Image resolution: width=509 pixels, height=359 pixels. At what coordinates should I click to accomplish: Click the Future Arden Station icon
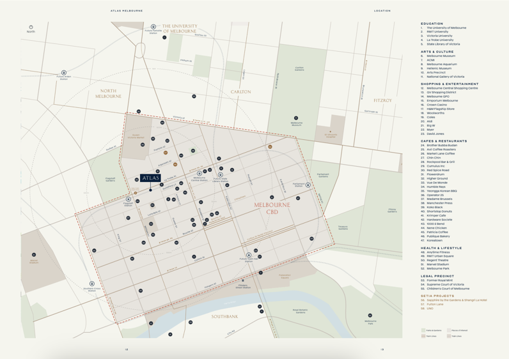64,73
